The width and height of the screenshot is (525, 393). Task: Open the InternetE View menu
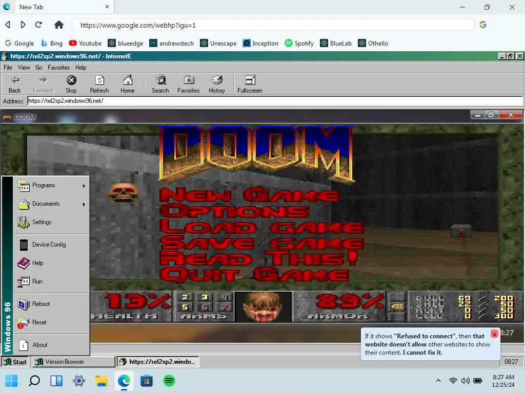[x=24, y=68]
